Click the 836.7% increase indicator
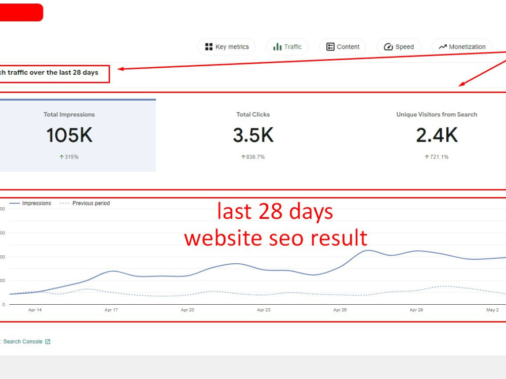Viewport: 506px width, 379px height. pos(253,157)
